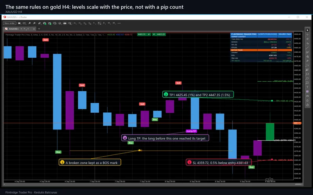Zoom in the chart with magnifier plus
Viewport: 313px width, 195px height.
coord(30,23)
